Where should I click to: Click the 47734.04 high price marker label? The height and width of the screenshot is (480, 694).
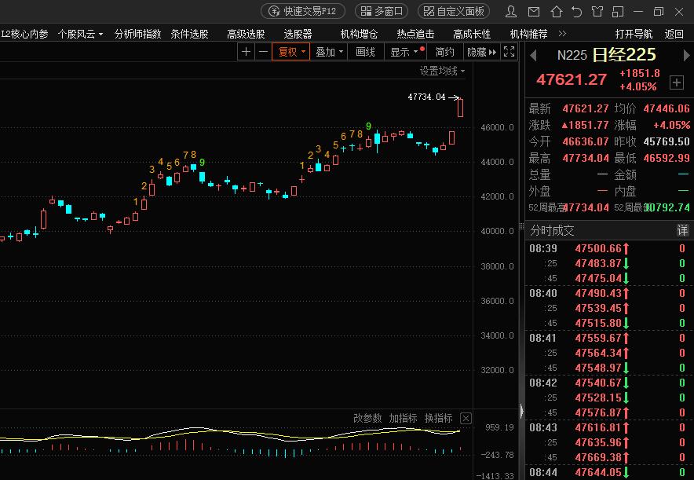[x=426, y=97]
